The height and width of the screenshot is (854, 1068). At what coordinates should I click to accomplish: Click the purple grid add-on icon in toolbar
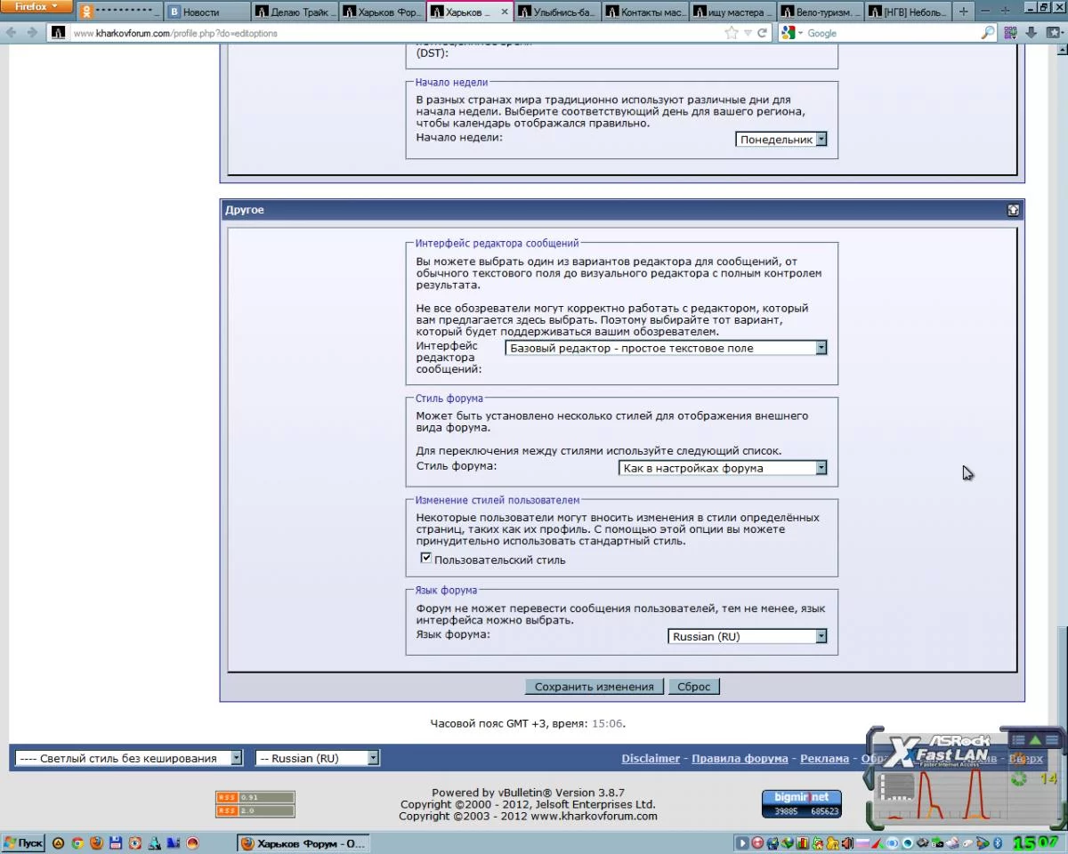pyautogui.click(x=1009, y=33)
